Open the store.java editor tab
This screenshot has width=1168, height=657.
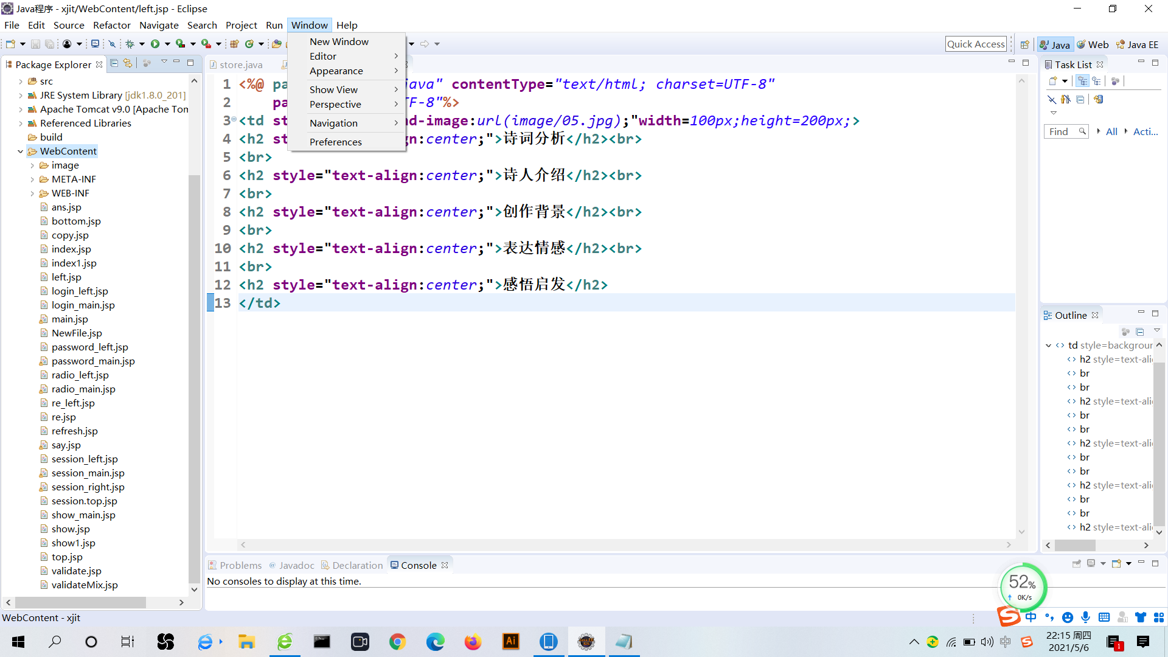[x=236, y=64]
